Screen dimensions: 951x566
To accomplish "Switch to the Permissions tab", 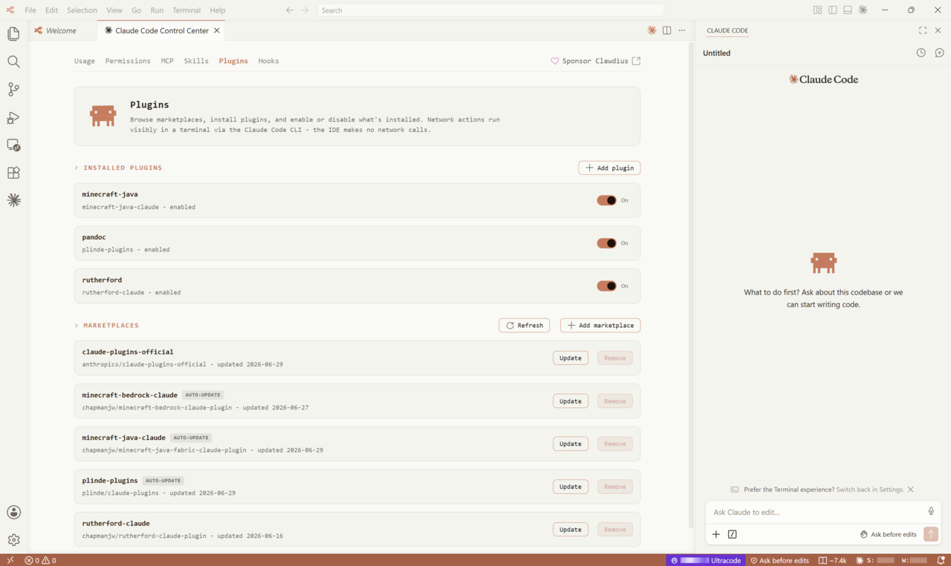I will pyautogui.click(x=128, y=61).
